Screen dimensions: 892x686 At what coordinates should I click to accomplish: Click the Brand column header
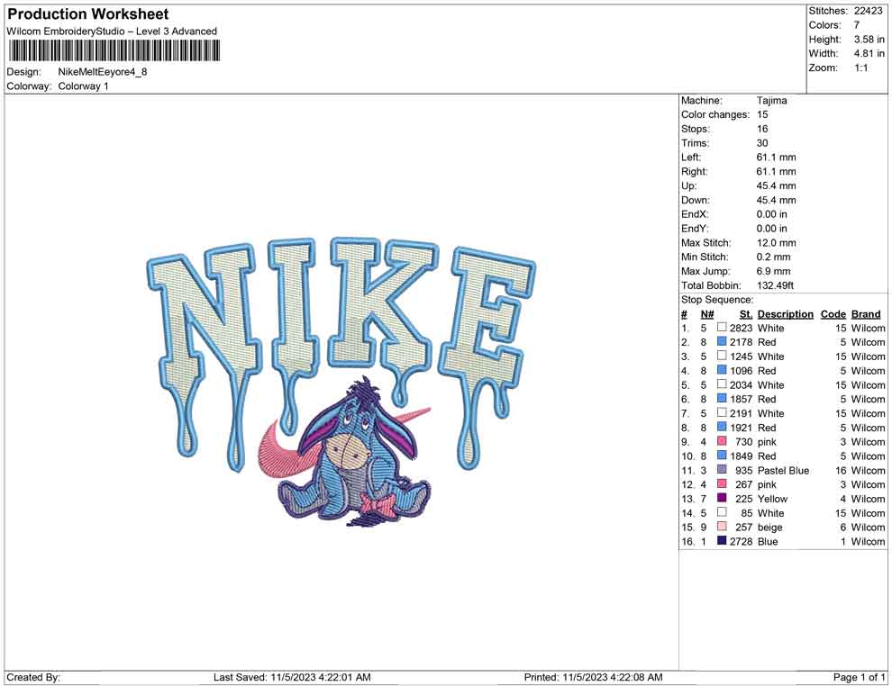tap(866, 314)
